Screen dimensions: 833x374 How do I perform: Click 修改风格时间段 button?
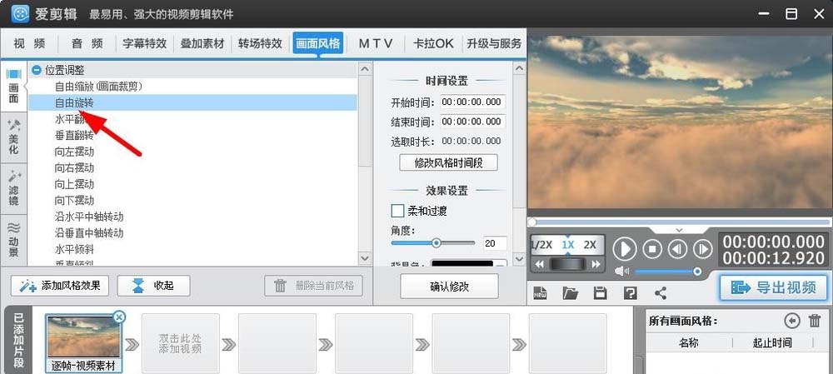pos(448,162)
